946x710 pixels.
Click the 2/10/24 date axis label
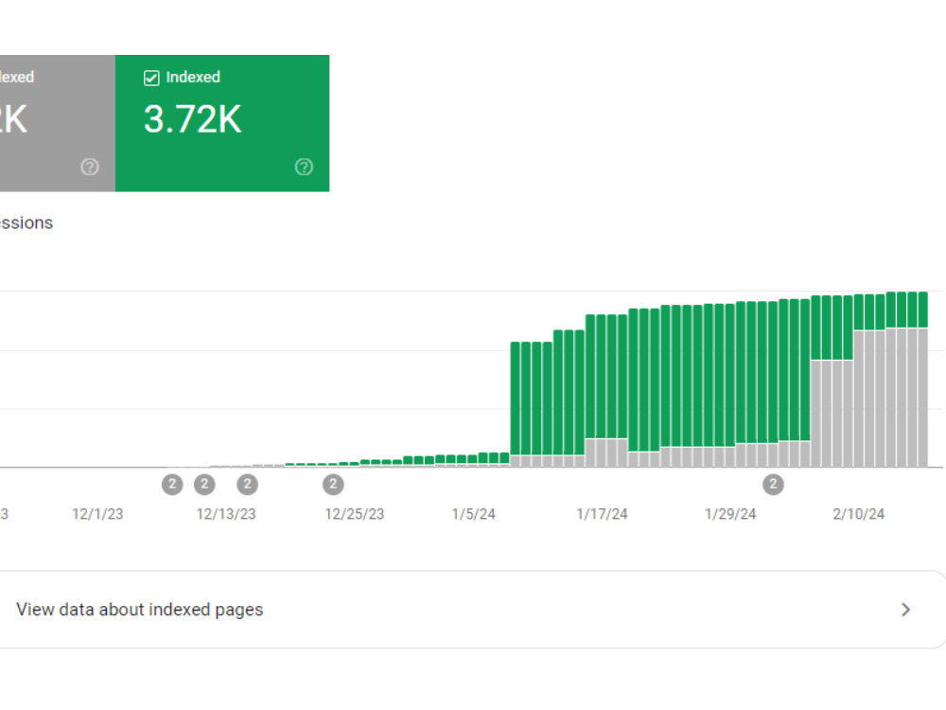coord(859,514)
